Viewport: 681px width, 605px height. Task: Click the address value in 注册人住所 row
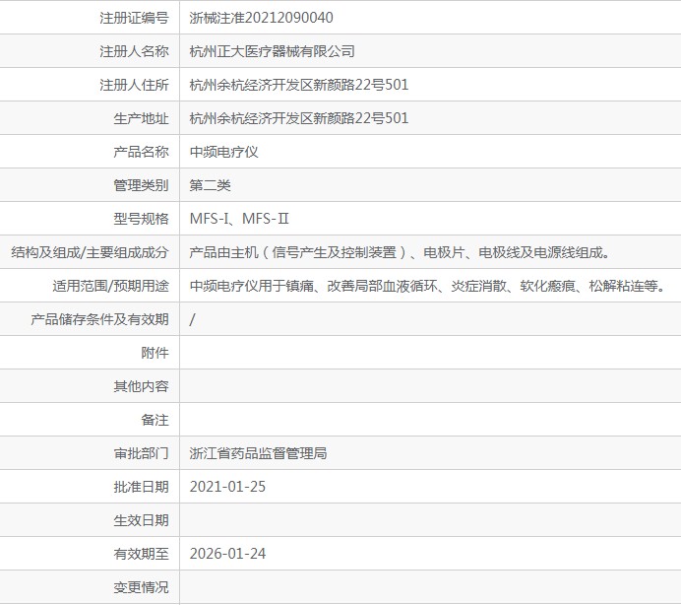pyautogui.click(x=299, y=85)
